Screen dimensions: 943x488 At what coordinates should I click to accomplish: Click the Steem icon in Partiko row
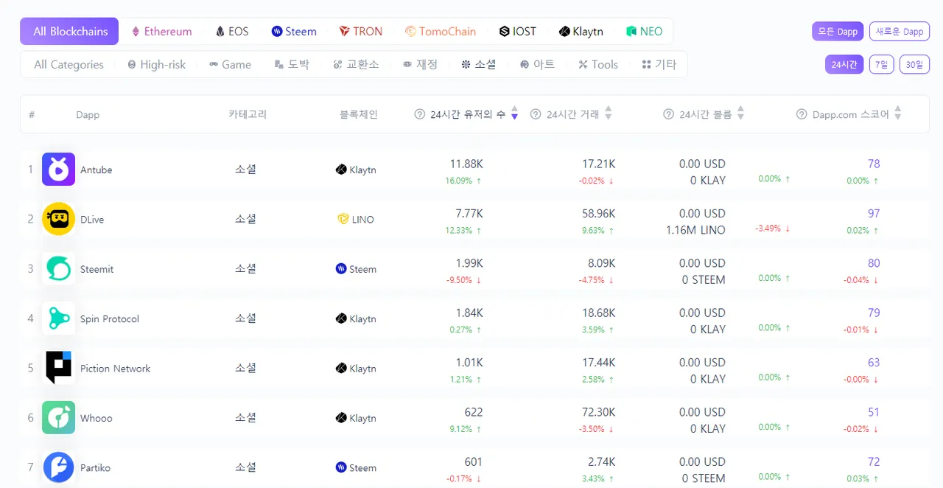click(x=341, y=467)
